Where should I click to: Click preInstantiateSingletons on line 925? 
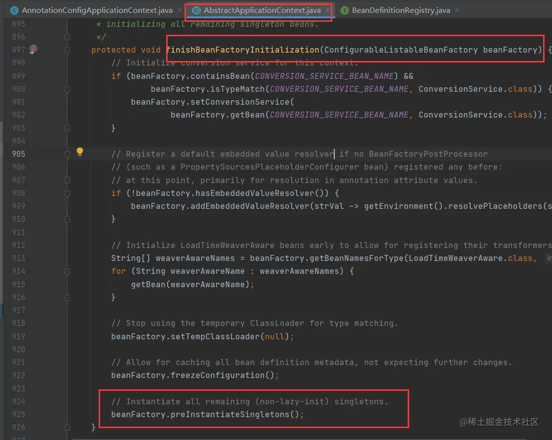[x=230, y=415]
